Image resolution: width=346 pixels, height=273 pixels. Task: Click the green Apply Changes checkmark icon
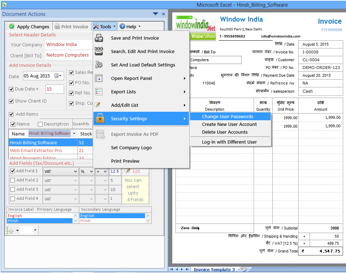(x=12, y=27)
